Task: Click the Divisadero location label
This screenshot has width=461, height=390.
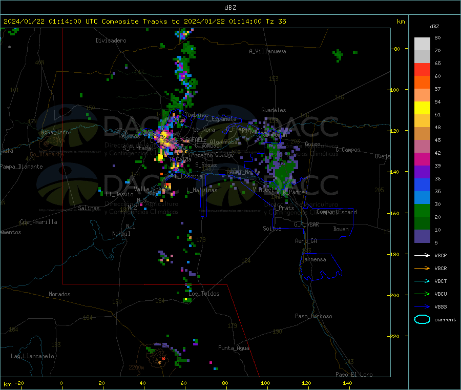Action: click(111, 40)
